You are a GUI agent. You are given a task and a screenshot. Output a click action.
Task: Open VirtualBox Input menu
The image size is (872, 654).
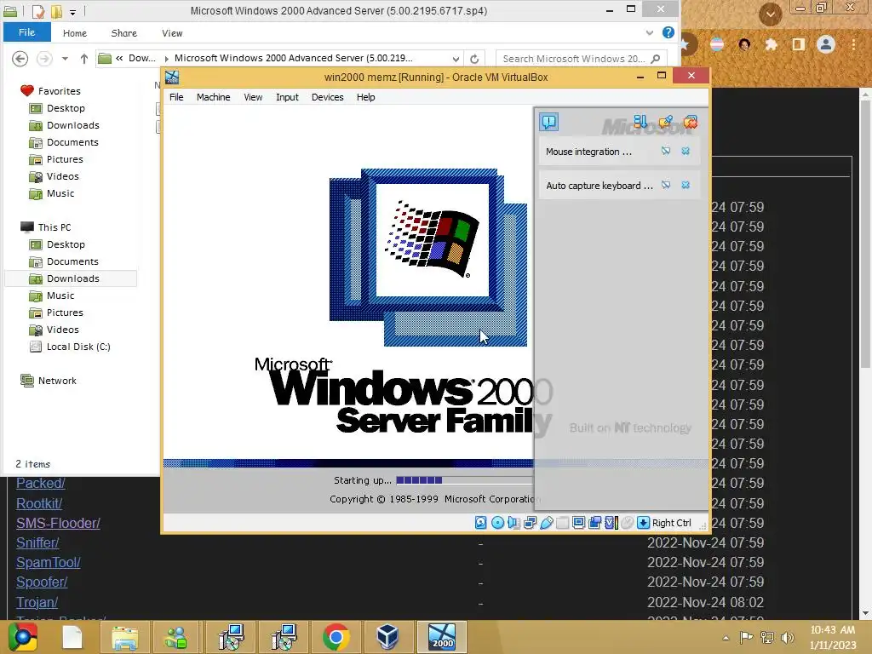(287, 97)
